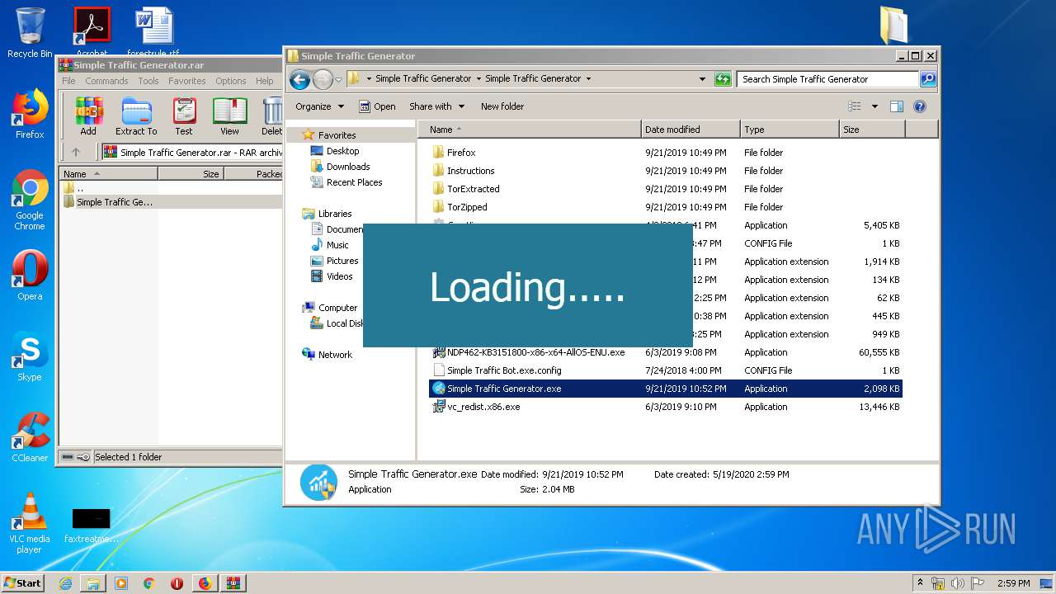Change the view icon in Explorer toolbar
This screenshot has width=1056, height=594.
(x=855, y=106)
